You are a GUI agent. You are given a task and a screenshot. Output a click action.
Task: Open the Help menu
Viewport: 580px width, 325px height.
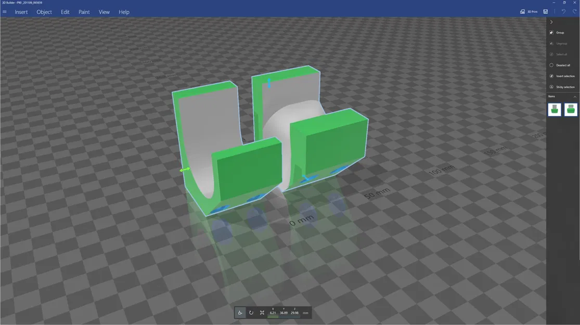124,12
